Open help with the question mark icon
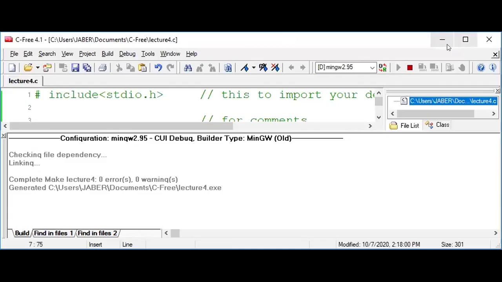This screenshot has width=502, height=282. click(x=481, y=68)
